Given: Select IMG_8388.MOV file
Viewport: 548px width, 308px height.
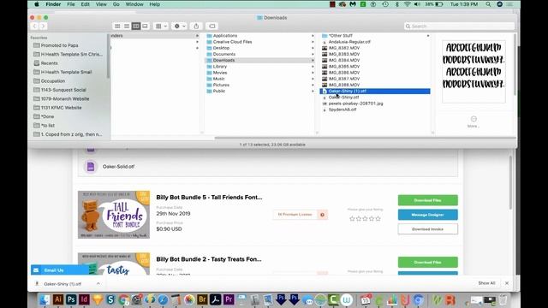Looking at the screenshot, I should coord(344,85).
